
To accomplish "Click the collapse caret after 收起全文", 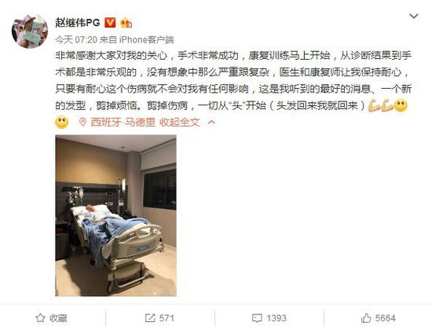I will click(x=211, y=122).
